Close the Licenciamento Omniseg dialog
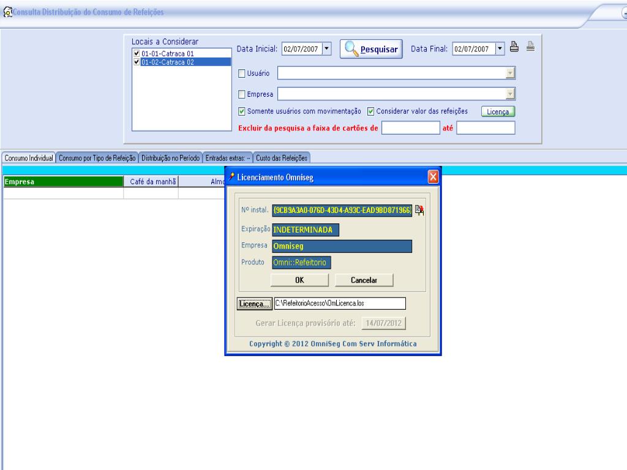Viewport: 627px width, 470px height. (433, 177)
